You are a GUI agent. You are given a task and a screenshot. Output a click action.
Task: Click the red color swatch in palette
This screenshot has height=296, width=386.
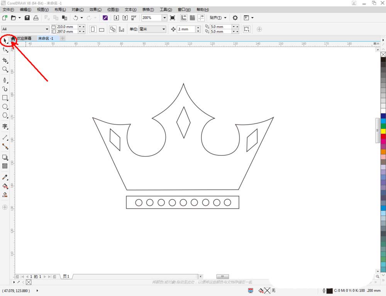click(x=383, y=136)
